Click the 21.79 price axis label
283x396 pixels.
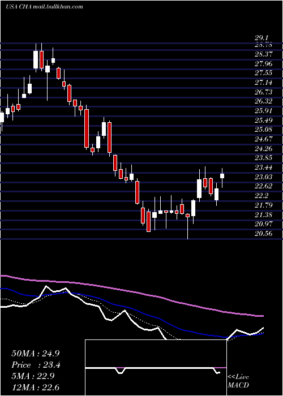click(x=264, y=205)
